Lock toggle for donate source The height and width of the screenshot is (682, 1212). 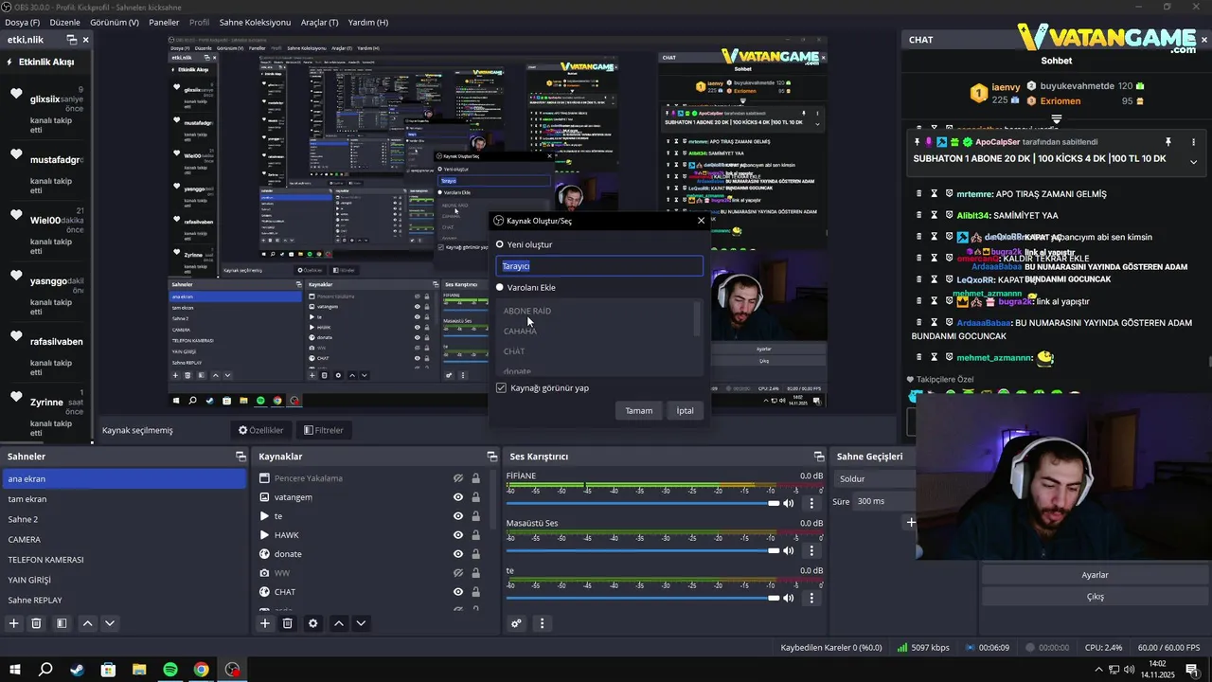(x=475, y=554)
